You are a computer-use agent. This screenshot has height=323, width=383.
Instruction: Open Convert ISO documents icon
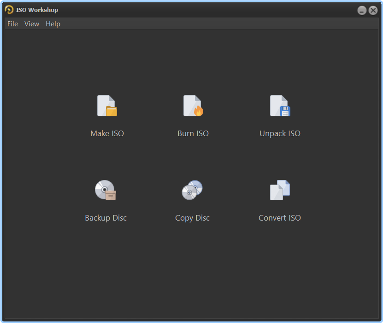click(x=280, y=190)
